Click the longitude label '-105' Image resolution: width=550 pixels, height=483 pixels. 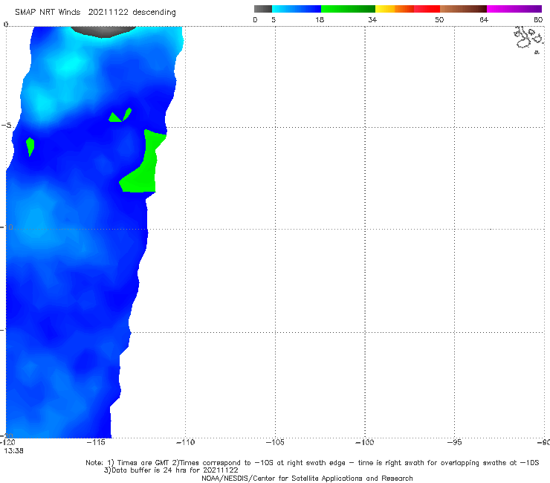275,442
